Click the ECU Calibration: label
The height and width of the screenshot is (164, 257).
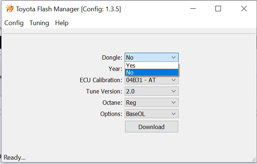pyautogui.click(x=101, y=80)
